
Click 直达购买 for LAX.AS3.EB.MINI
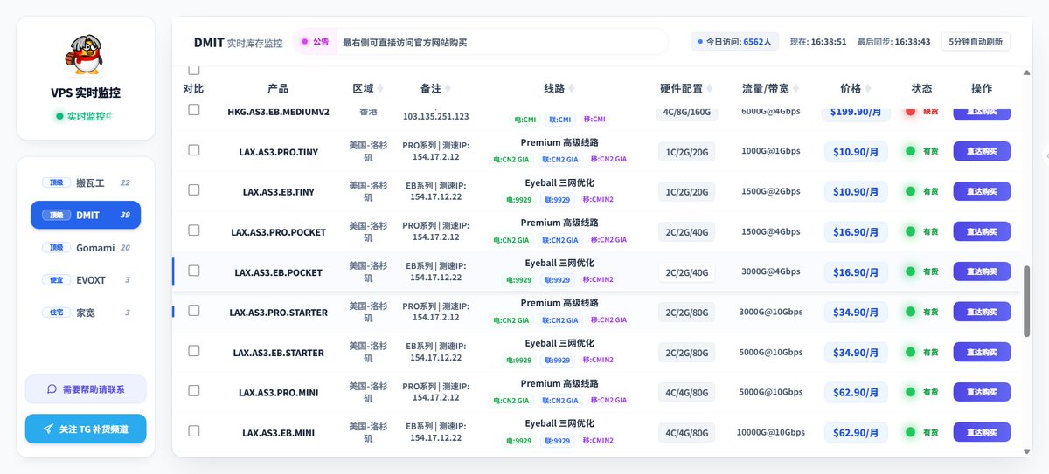tap(982, 432)
